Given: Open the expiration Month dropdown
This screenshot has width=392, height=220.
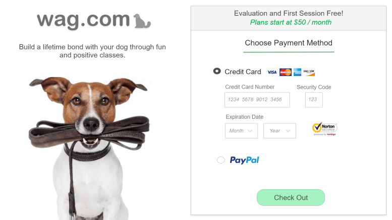Looking at the screenshot, I should 241,131.
